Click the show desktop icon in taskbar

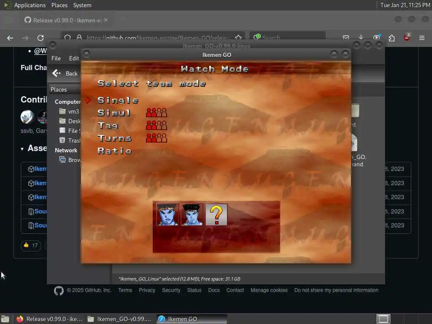pos(5,319)
